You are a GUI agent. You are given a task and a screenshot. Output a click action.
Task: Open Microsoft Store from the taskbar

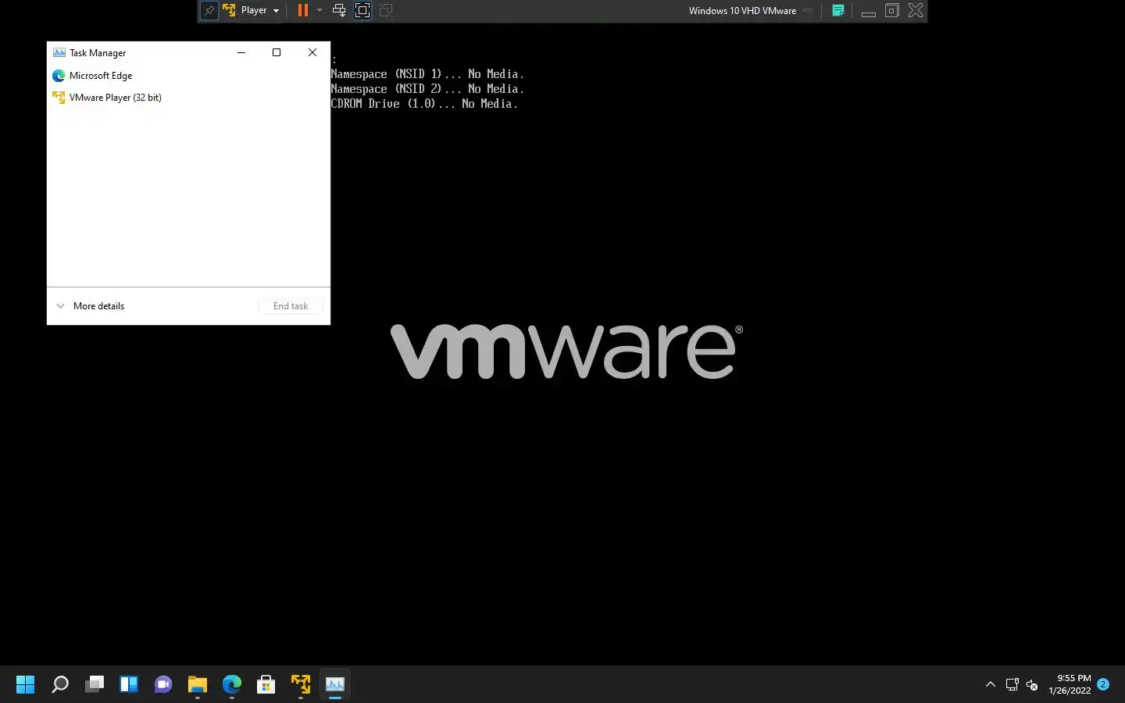pos(266,685)
